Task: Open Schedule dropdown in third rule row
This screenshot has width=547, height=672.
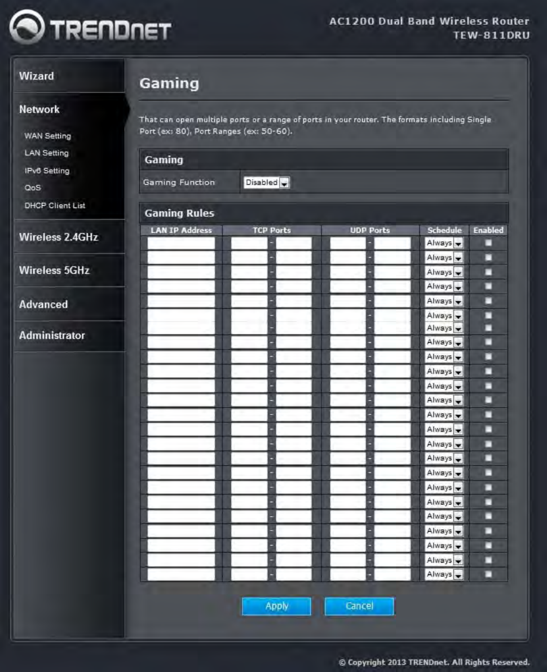Action: pos(444,272)
